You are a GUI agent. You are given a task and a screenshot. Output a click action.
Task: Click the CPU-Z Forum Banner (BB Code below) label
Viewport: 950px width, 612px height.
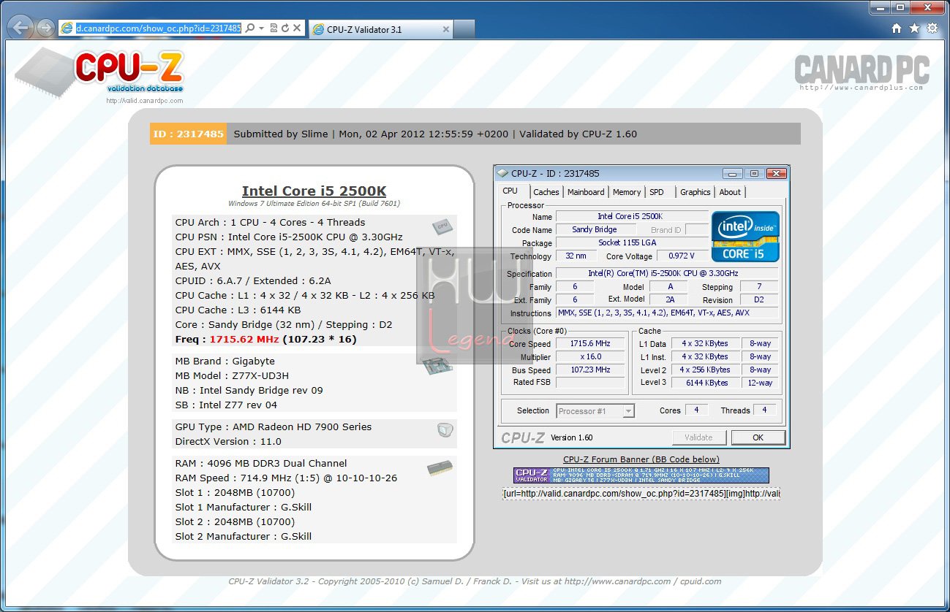tap(641, 459)
